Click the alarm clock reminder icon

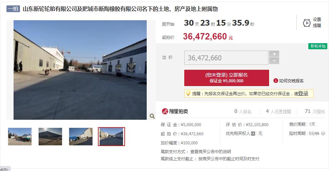pyautogui.click(x=307, y=23)
